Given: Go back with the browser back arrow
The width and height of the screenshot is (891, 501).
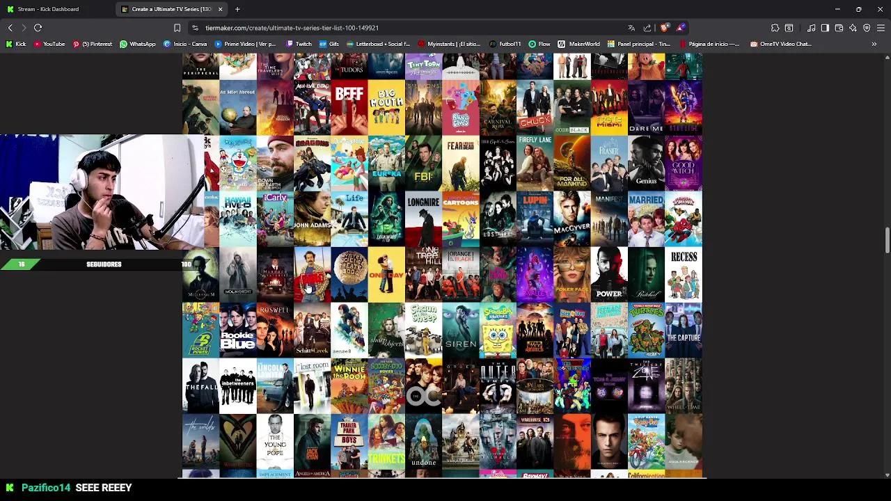Looking at the screenshot, I should [x=10, y=28].
